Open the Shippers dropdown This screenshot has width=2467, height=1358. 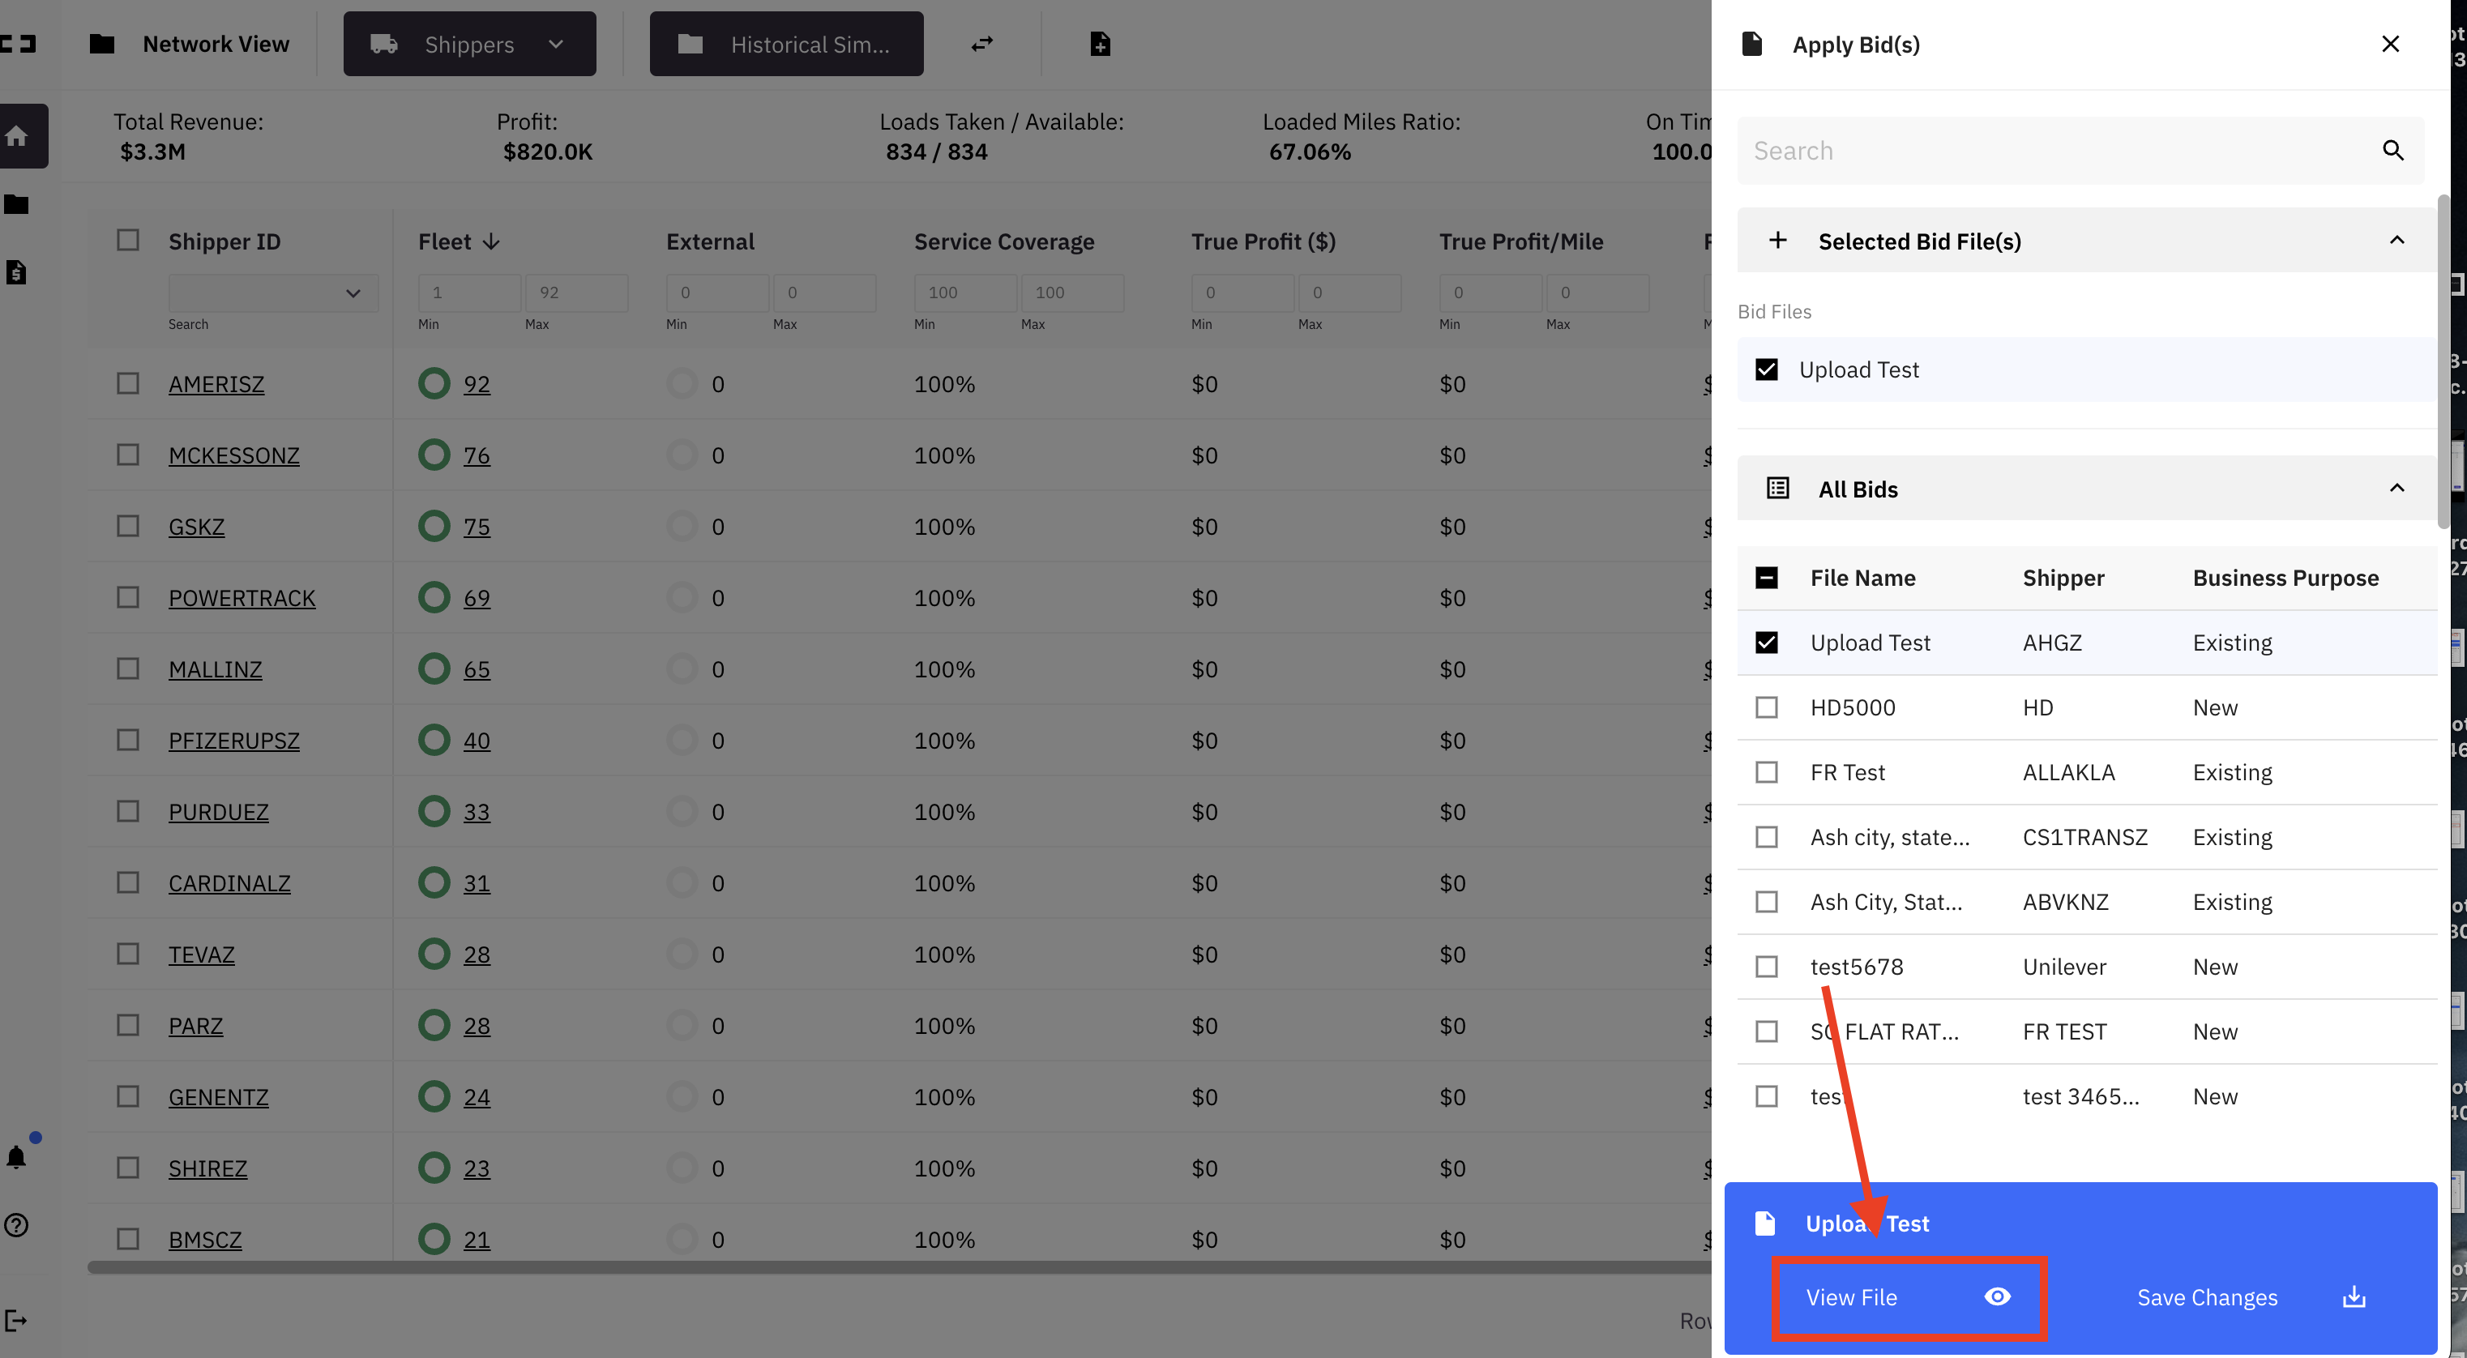click(x=469, y=44)
